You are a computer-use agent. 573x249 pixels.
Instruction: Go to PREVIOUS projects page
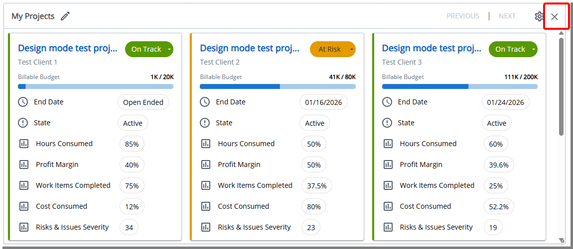pos(462,16)
